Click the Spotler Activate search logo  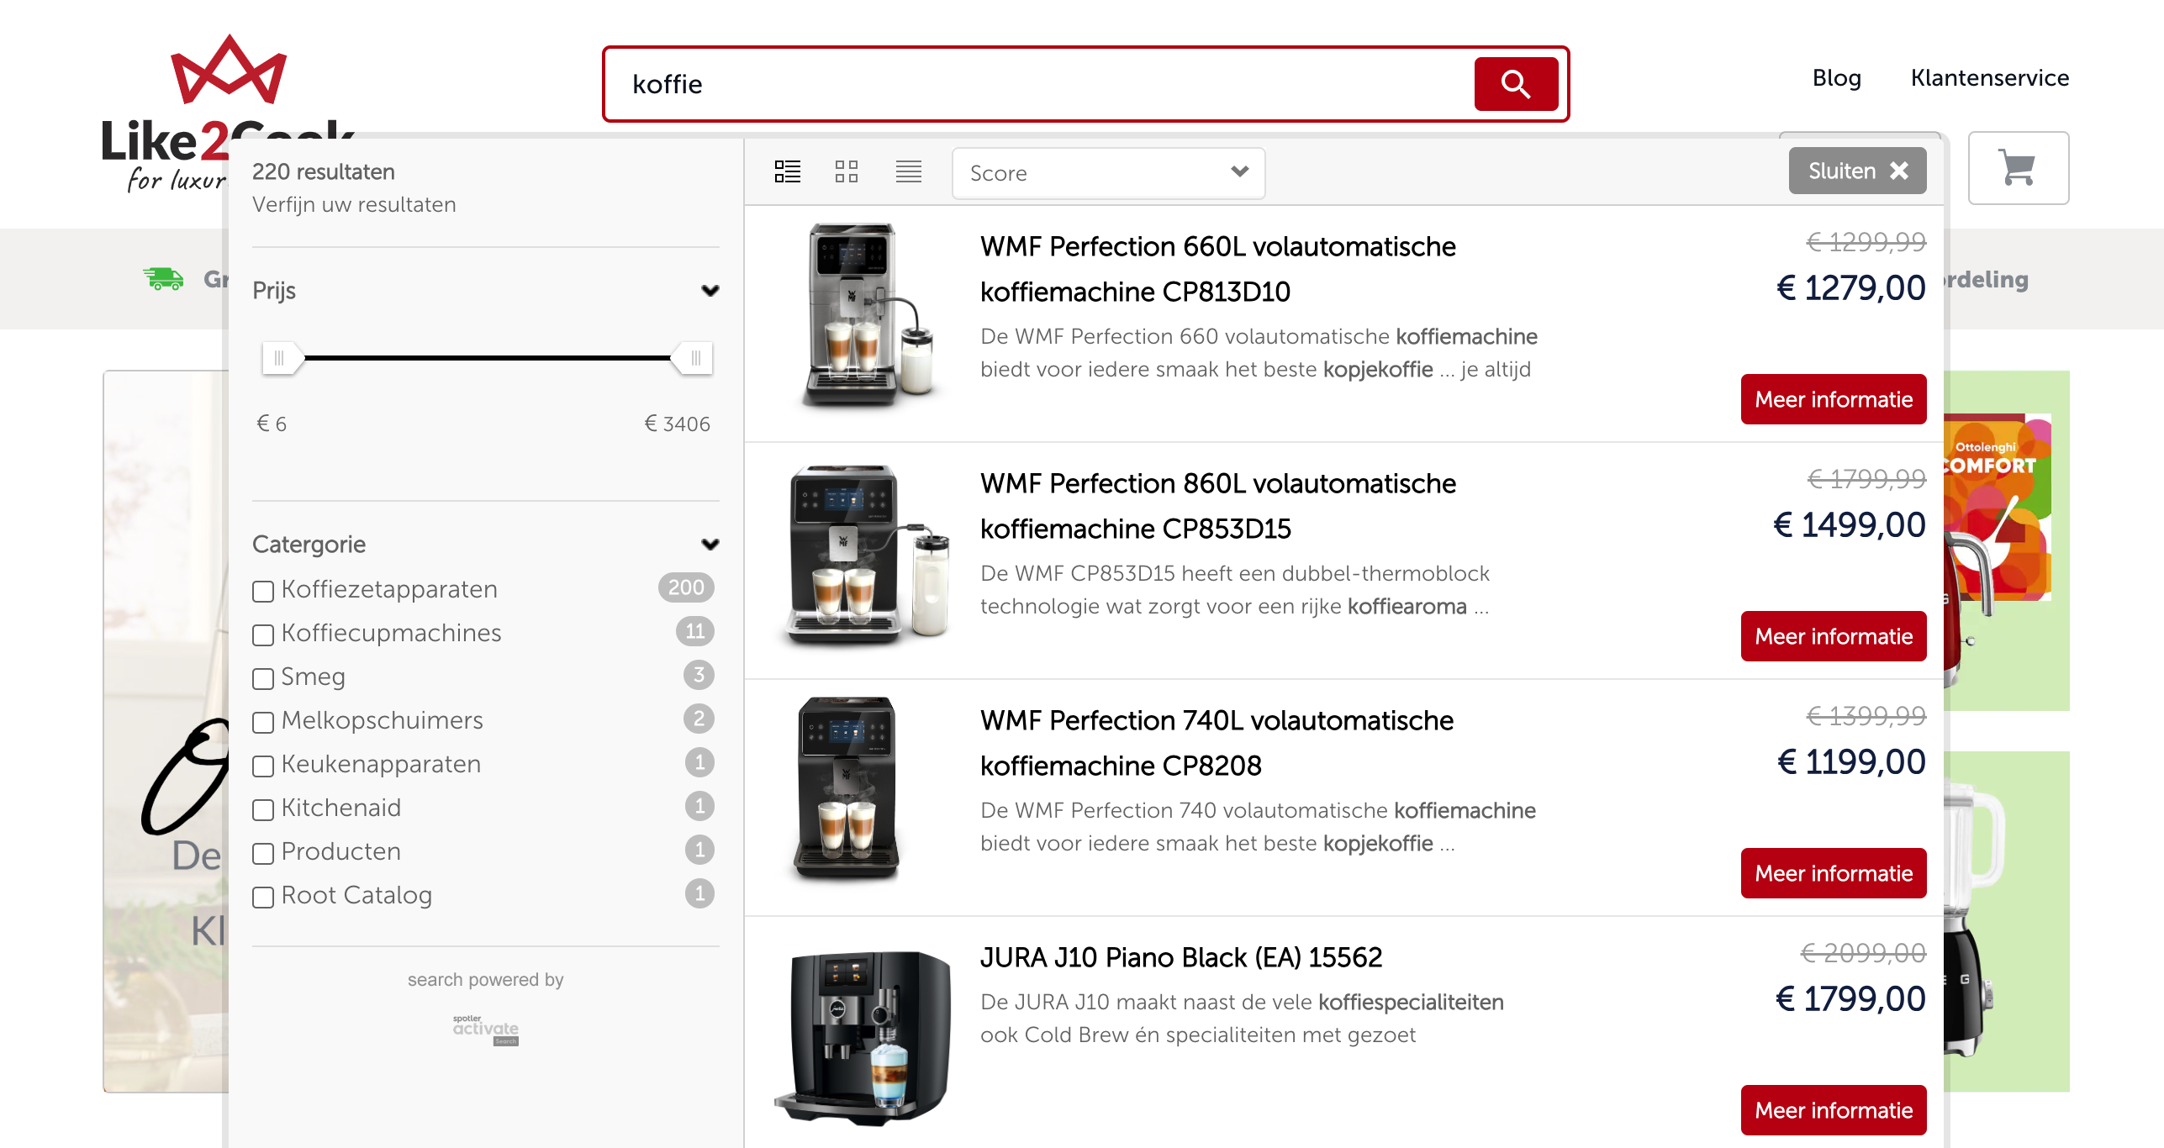tap(486, 1030)
